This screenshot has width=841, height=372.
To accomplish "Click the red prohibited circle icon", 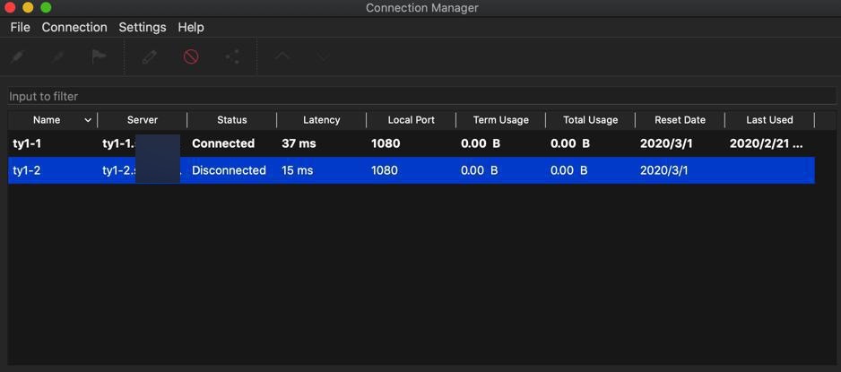I will coord(191,56).
